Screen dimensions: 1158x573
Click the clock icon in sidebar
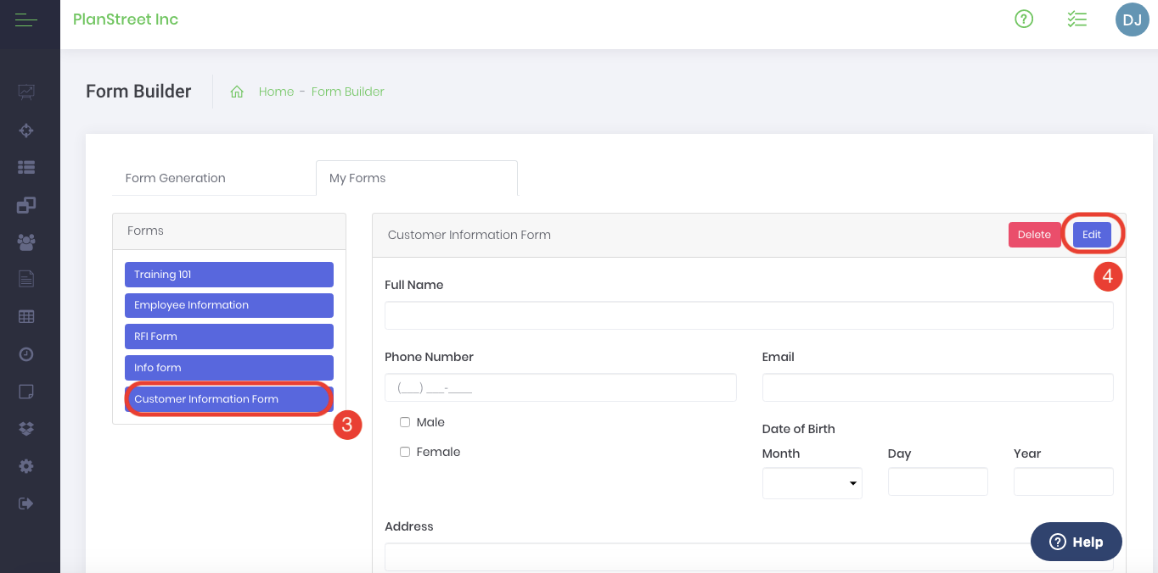(26, 354)
